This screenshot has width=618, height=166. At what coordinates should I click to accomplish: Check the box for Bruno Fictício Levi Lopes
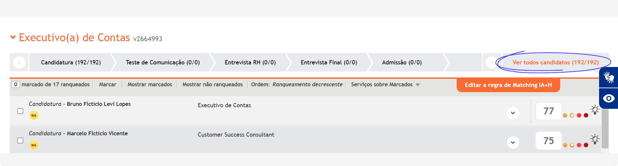pyautogui.click(x=20, y=111)
